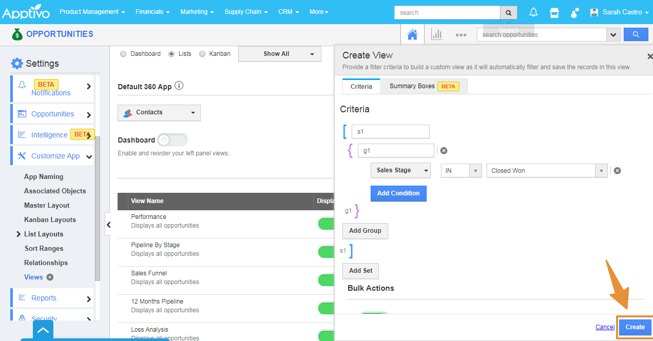This screenshot has width=653, height=341.
Task: Click the notifications bell icon
Action: tap(533, 12)
